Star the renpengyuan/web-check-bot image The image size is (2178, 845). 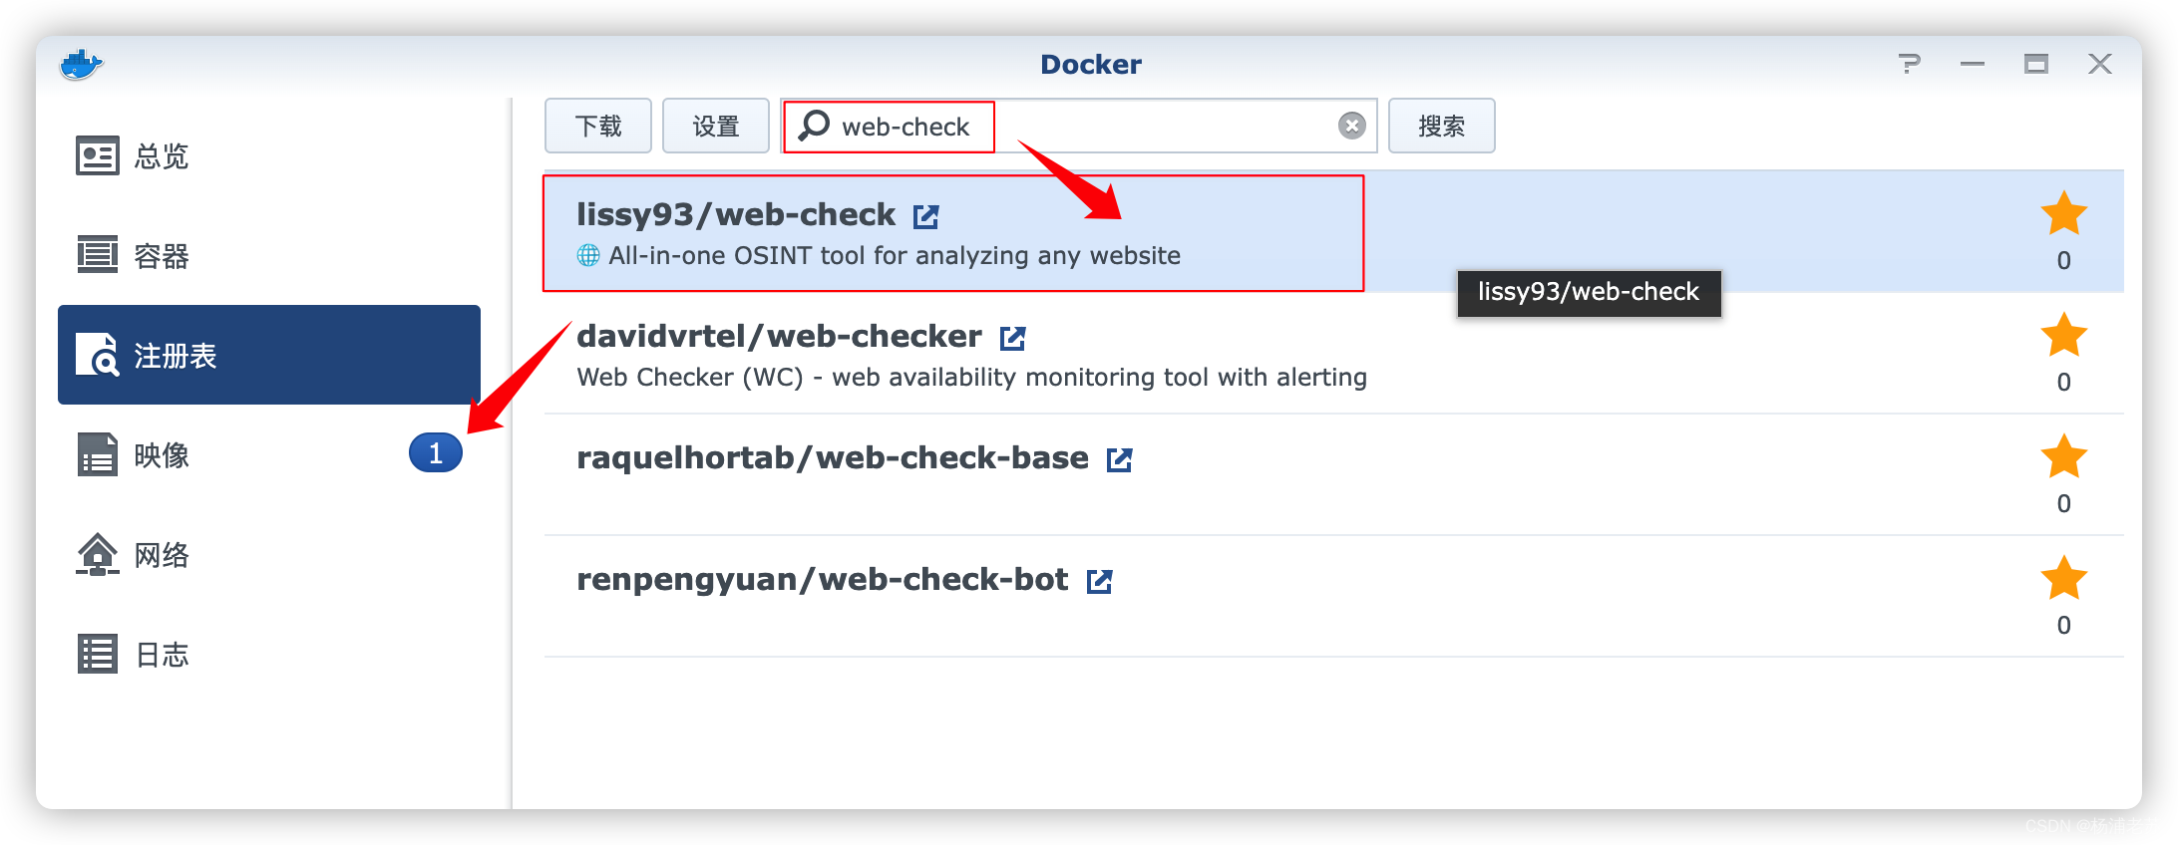pos(2064,579)
